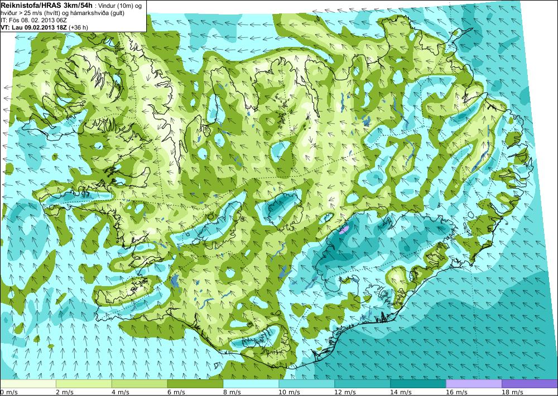558x396 pixels.
Task: Select the 'VT: Lau 09.02.2013 18Z' valid time
Action: pos(34,27)
